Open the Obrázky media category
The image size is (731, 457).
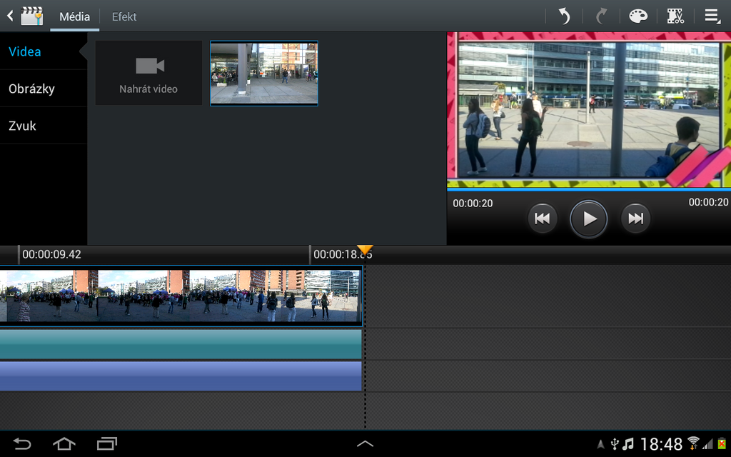(32, 89)
